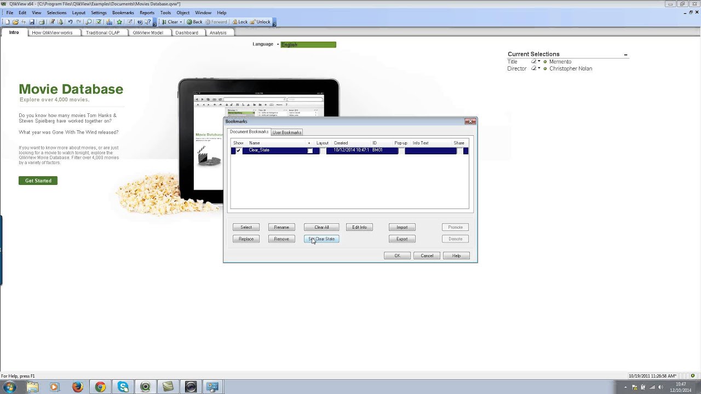Click the New document toolbar icon

pos(8,22)
